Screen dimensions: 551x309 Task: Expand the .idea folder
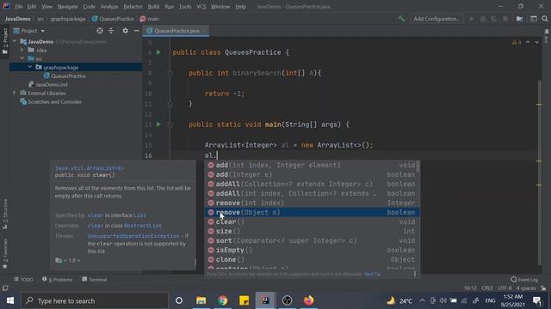tap(22, 50)
